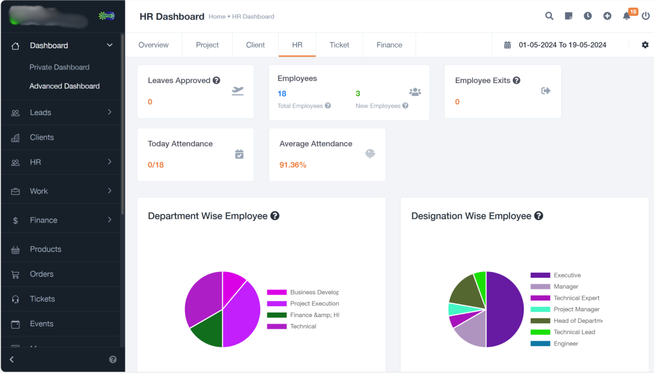Screen dimensions: 658x373
Task: Click the Home breadcrumb link
Action: tap(217, 17)
